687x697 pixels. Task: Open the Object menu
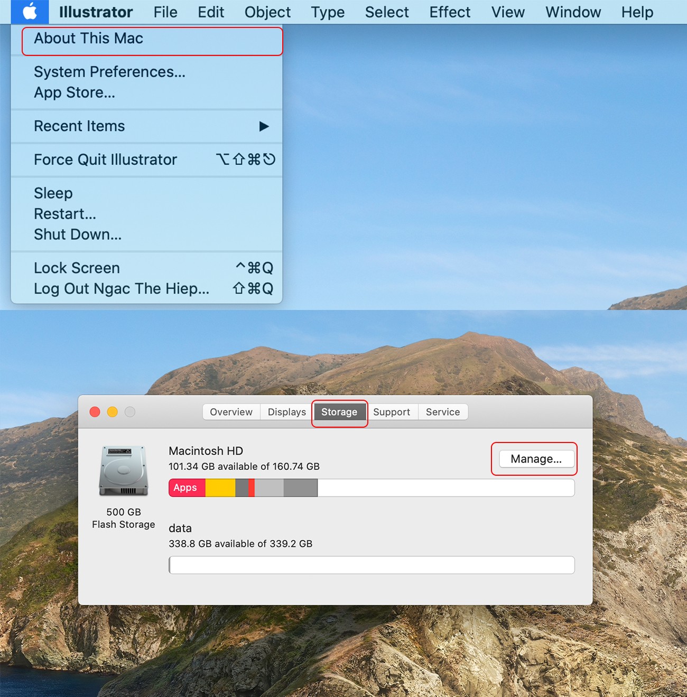tap(267, 12)
